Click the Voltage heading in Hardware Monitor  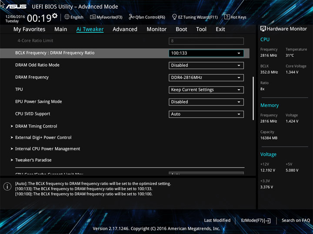(x=269, y=154)
